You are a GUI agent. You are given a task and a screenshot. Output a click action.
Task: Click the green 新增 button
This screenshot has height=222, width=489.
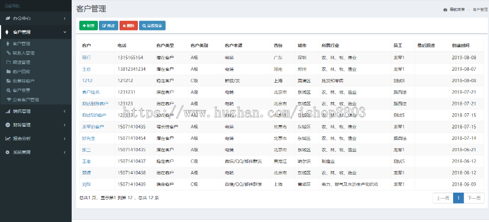coord(89,26)
